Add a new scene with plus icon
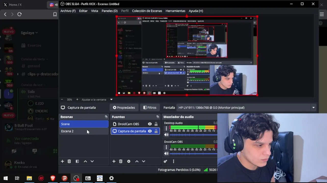Image resolution: width=327 pixels, height=183 pixels. (62, 161)
